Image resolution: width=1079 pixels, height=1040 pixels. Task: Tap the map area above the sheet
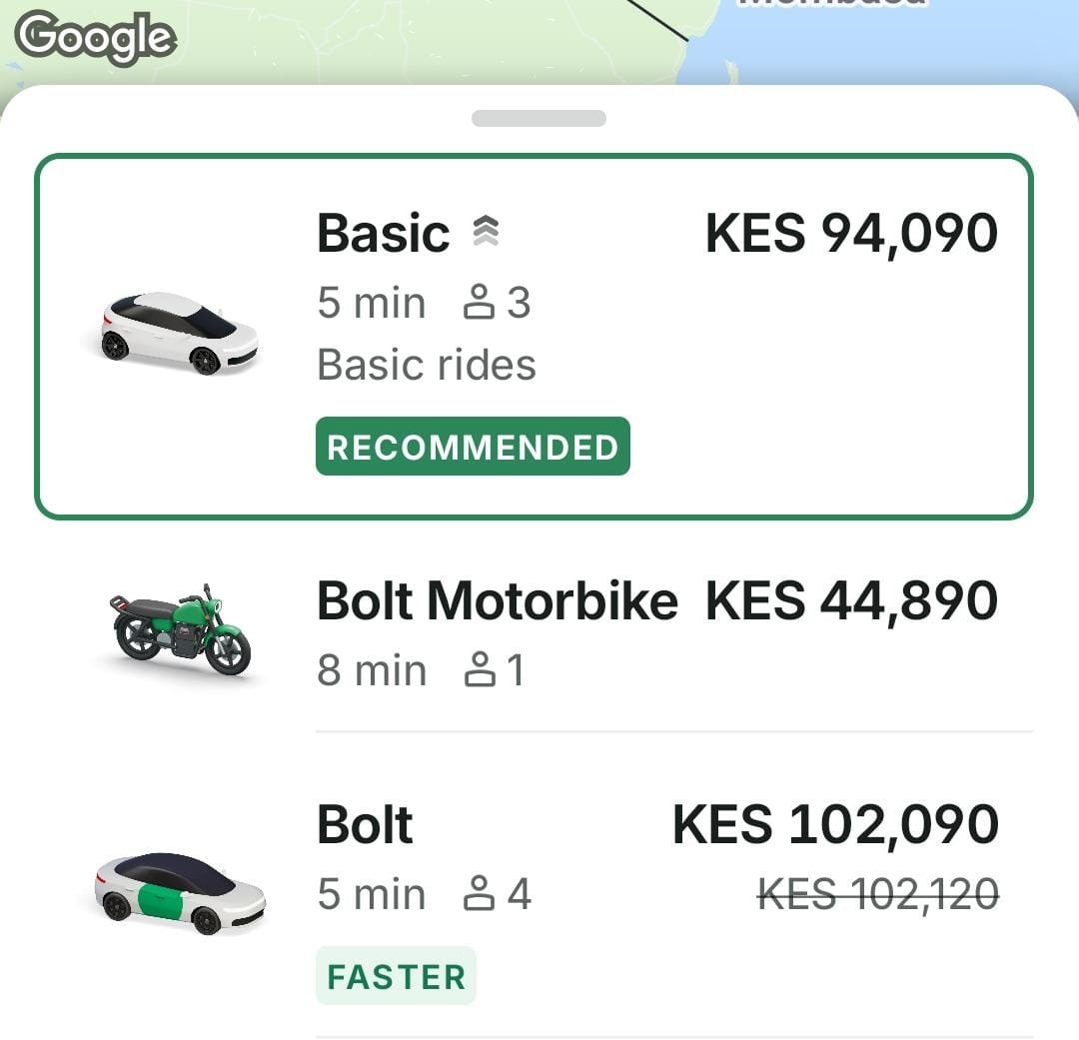tap(539, 41)
